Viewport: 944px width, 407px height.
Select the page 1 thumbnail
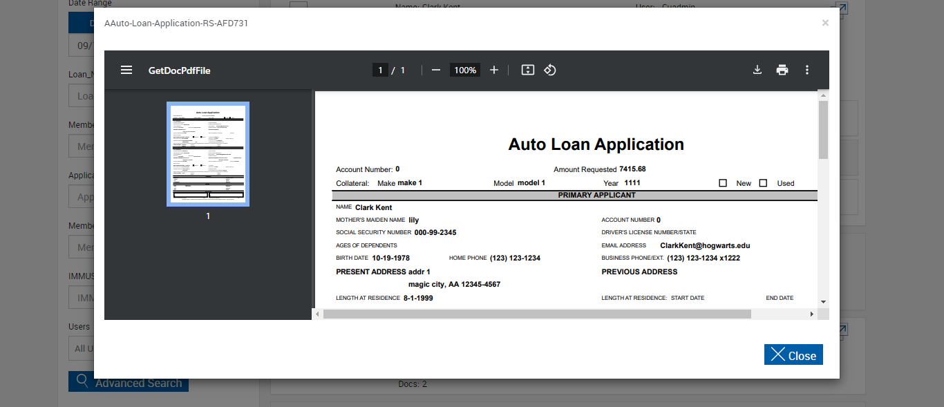pyautogui.click(x=208, y=154)
